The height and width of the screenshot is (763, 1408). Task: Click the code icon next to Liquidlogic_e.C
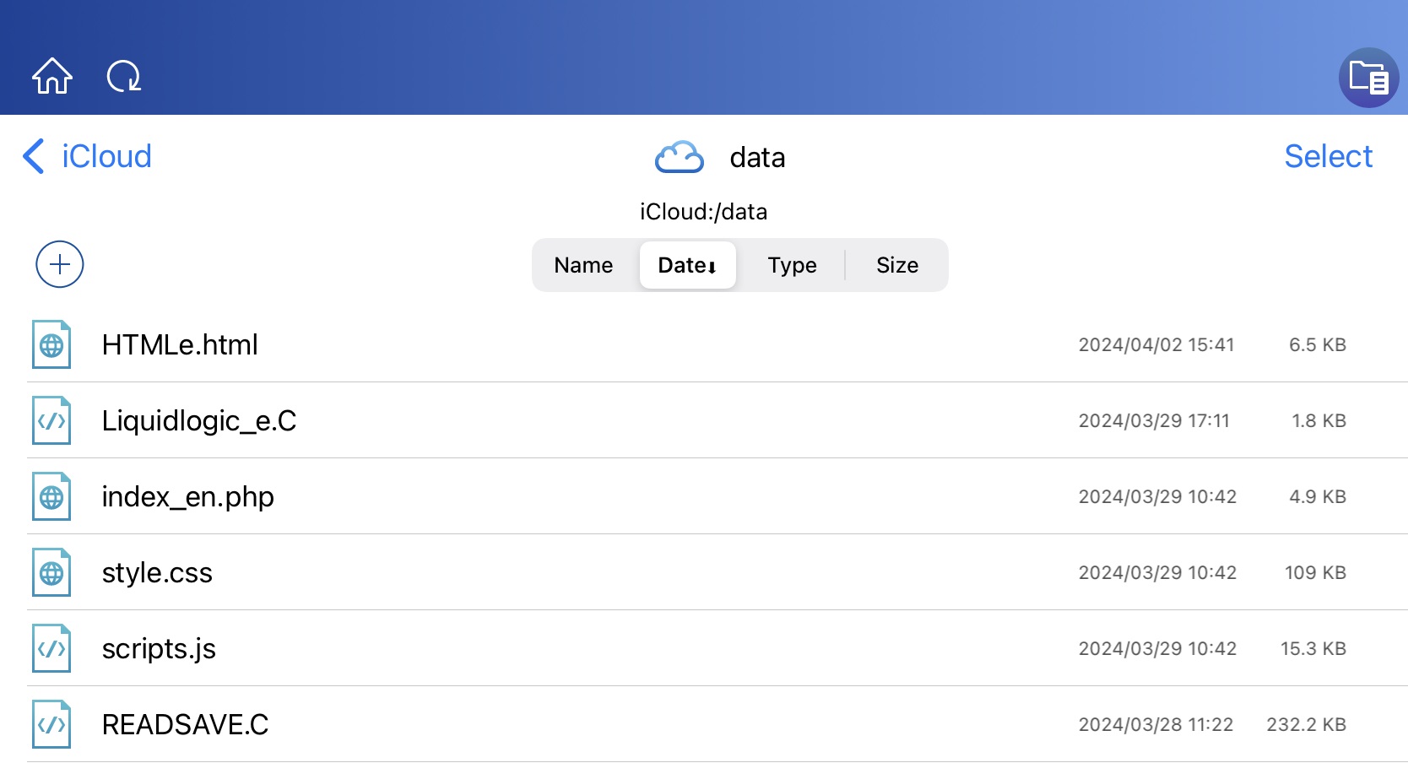tap(51, 420)
